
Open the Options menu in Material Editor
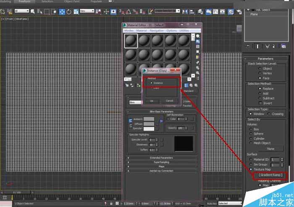[x=171, y=31]
